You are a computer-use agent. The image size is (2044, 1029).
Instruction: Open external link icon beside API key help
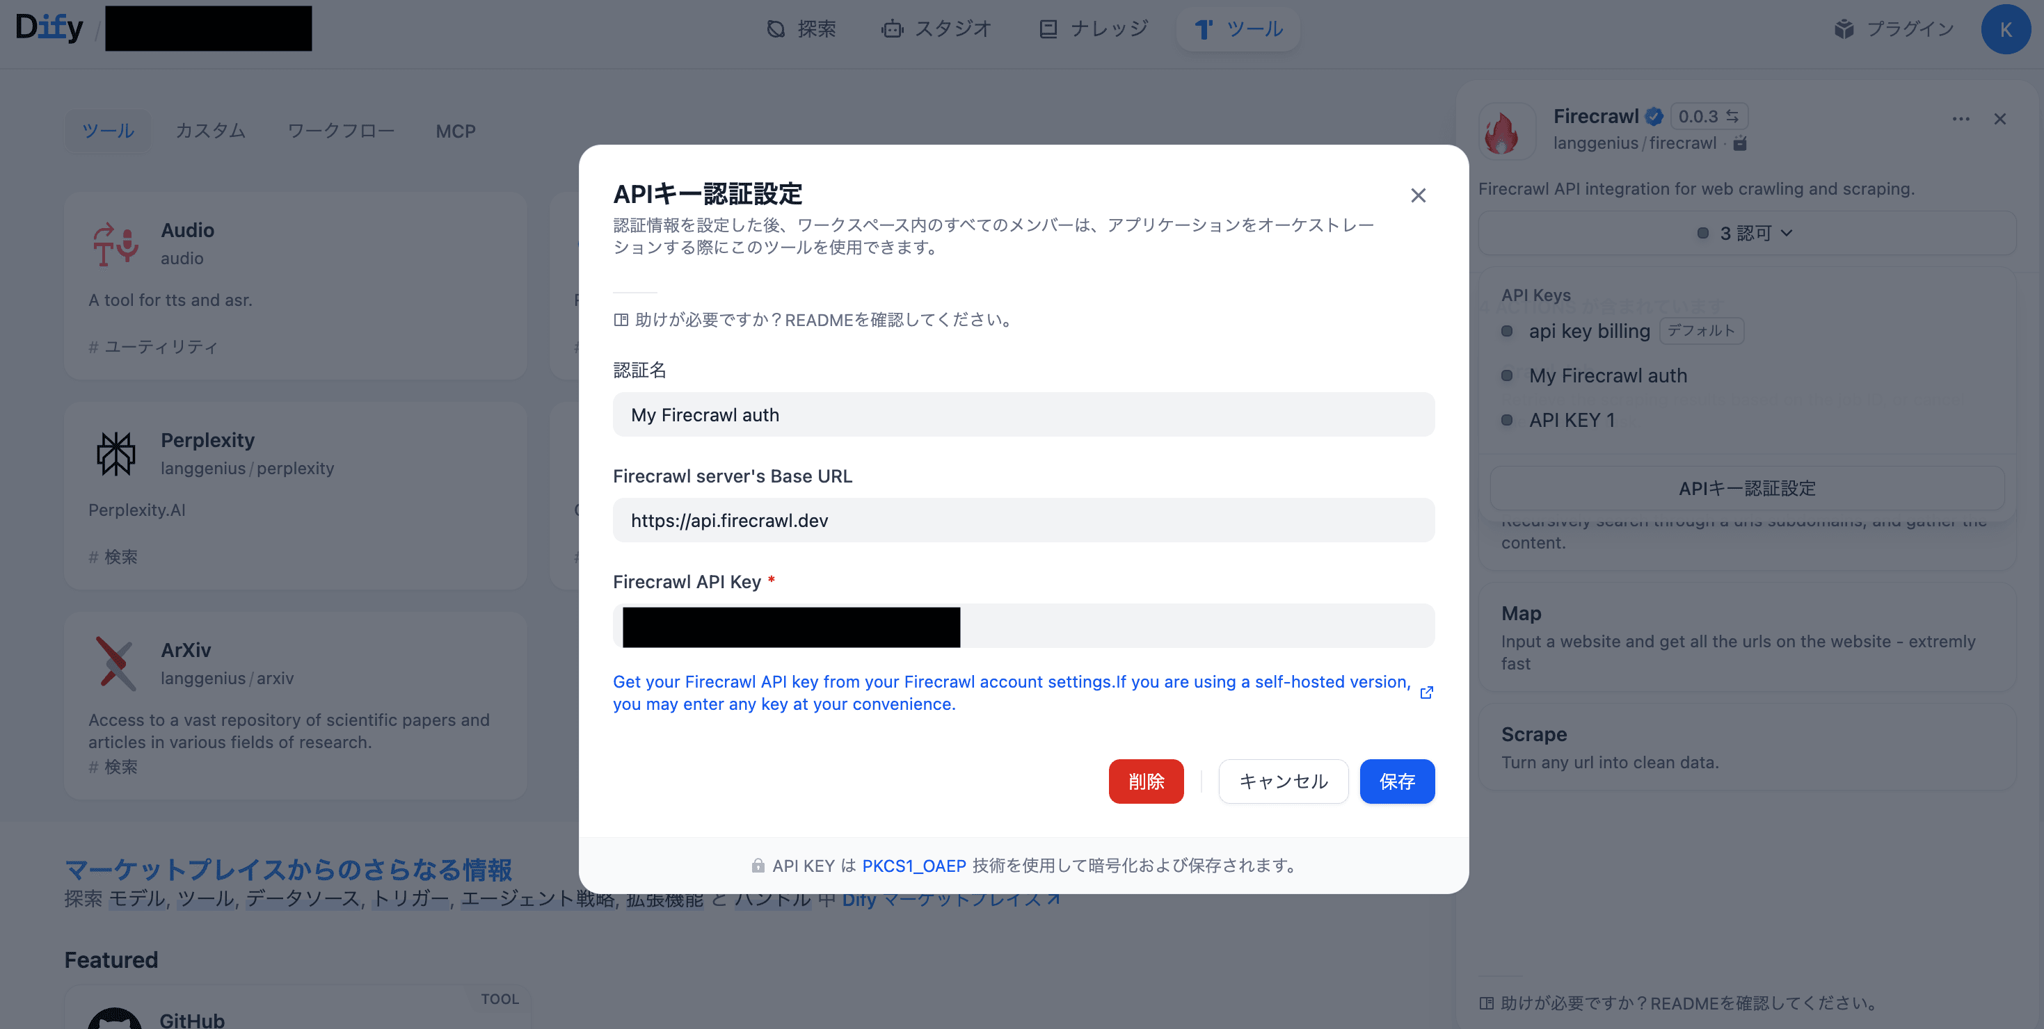coord(1426,692)
